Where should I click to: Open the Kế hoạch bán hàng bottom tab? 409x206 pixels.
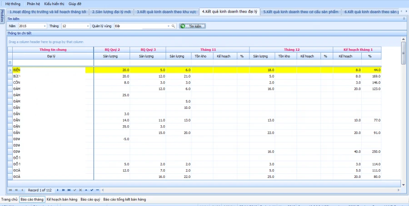(62, 200)
